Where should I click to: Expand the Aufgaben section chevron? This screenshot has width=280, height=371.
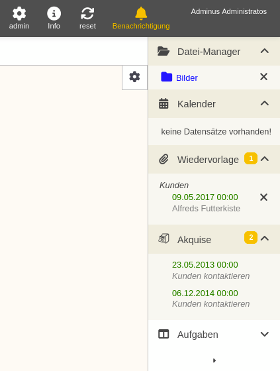(x=265, y=334)
